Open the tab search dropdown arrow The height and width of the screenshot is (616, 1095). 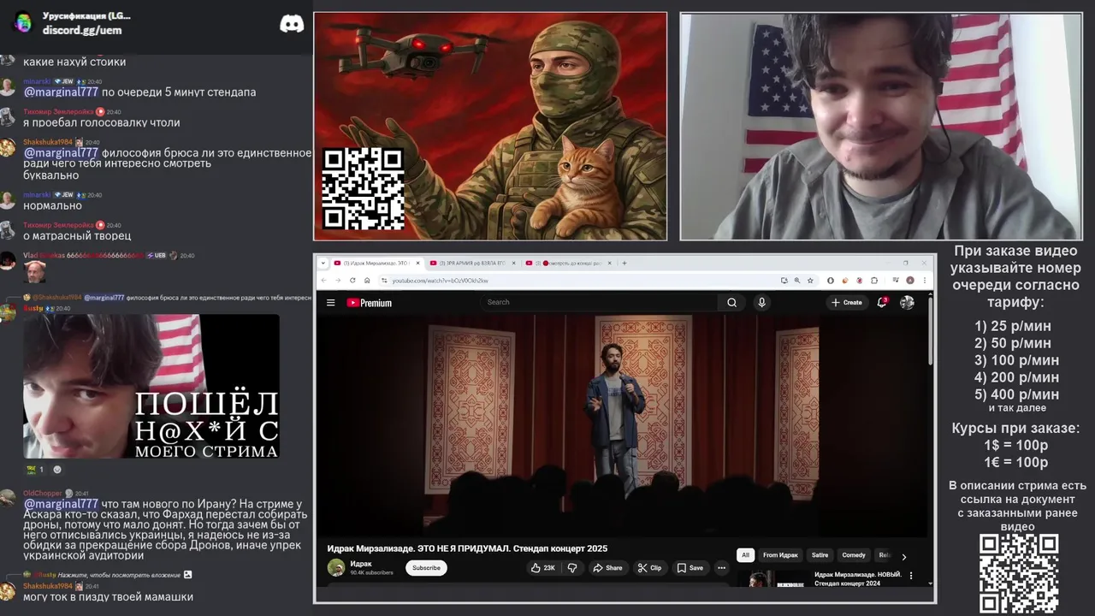tap(323, 263)
